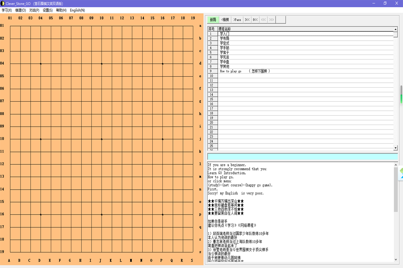Switch language via English(N) menu
The height and width of the screenshot is (268, 403).
pos(76,10)
